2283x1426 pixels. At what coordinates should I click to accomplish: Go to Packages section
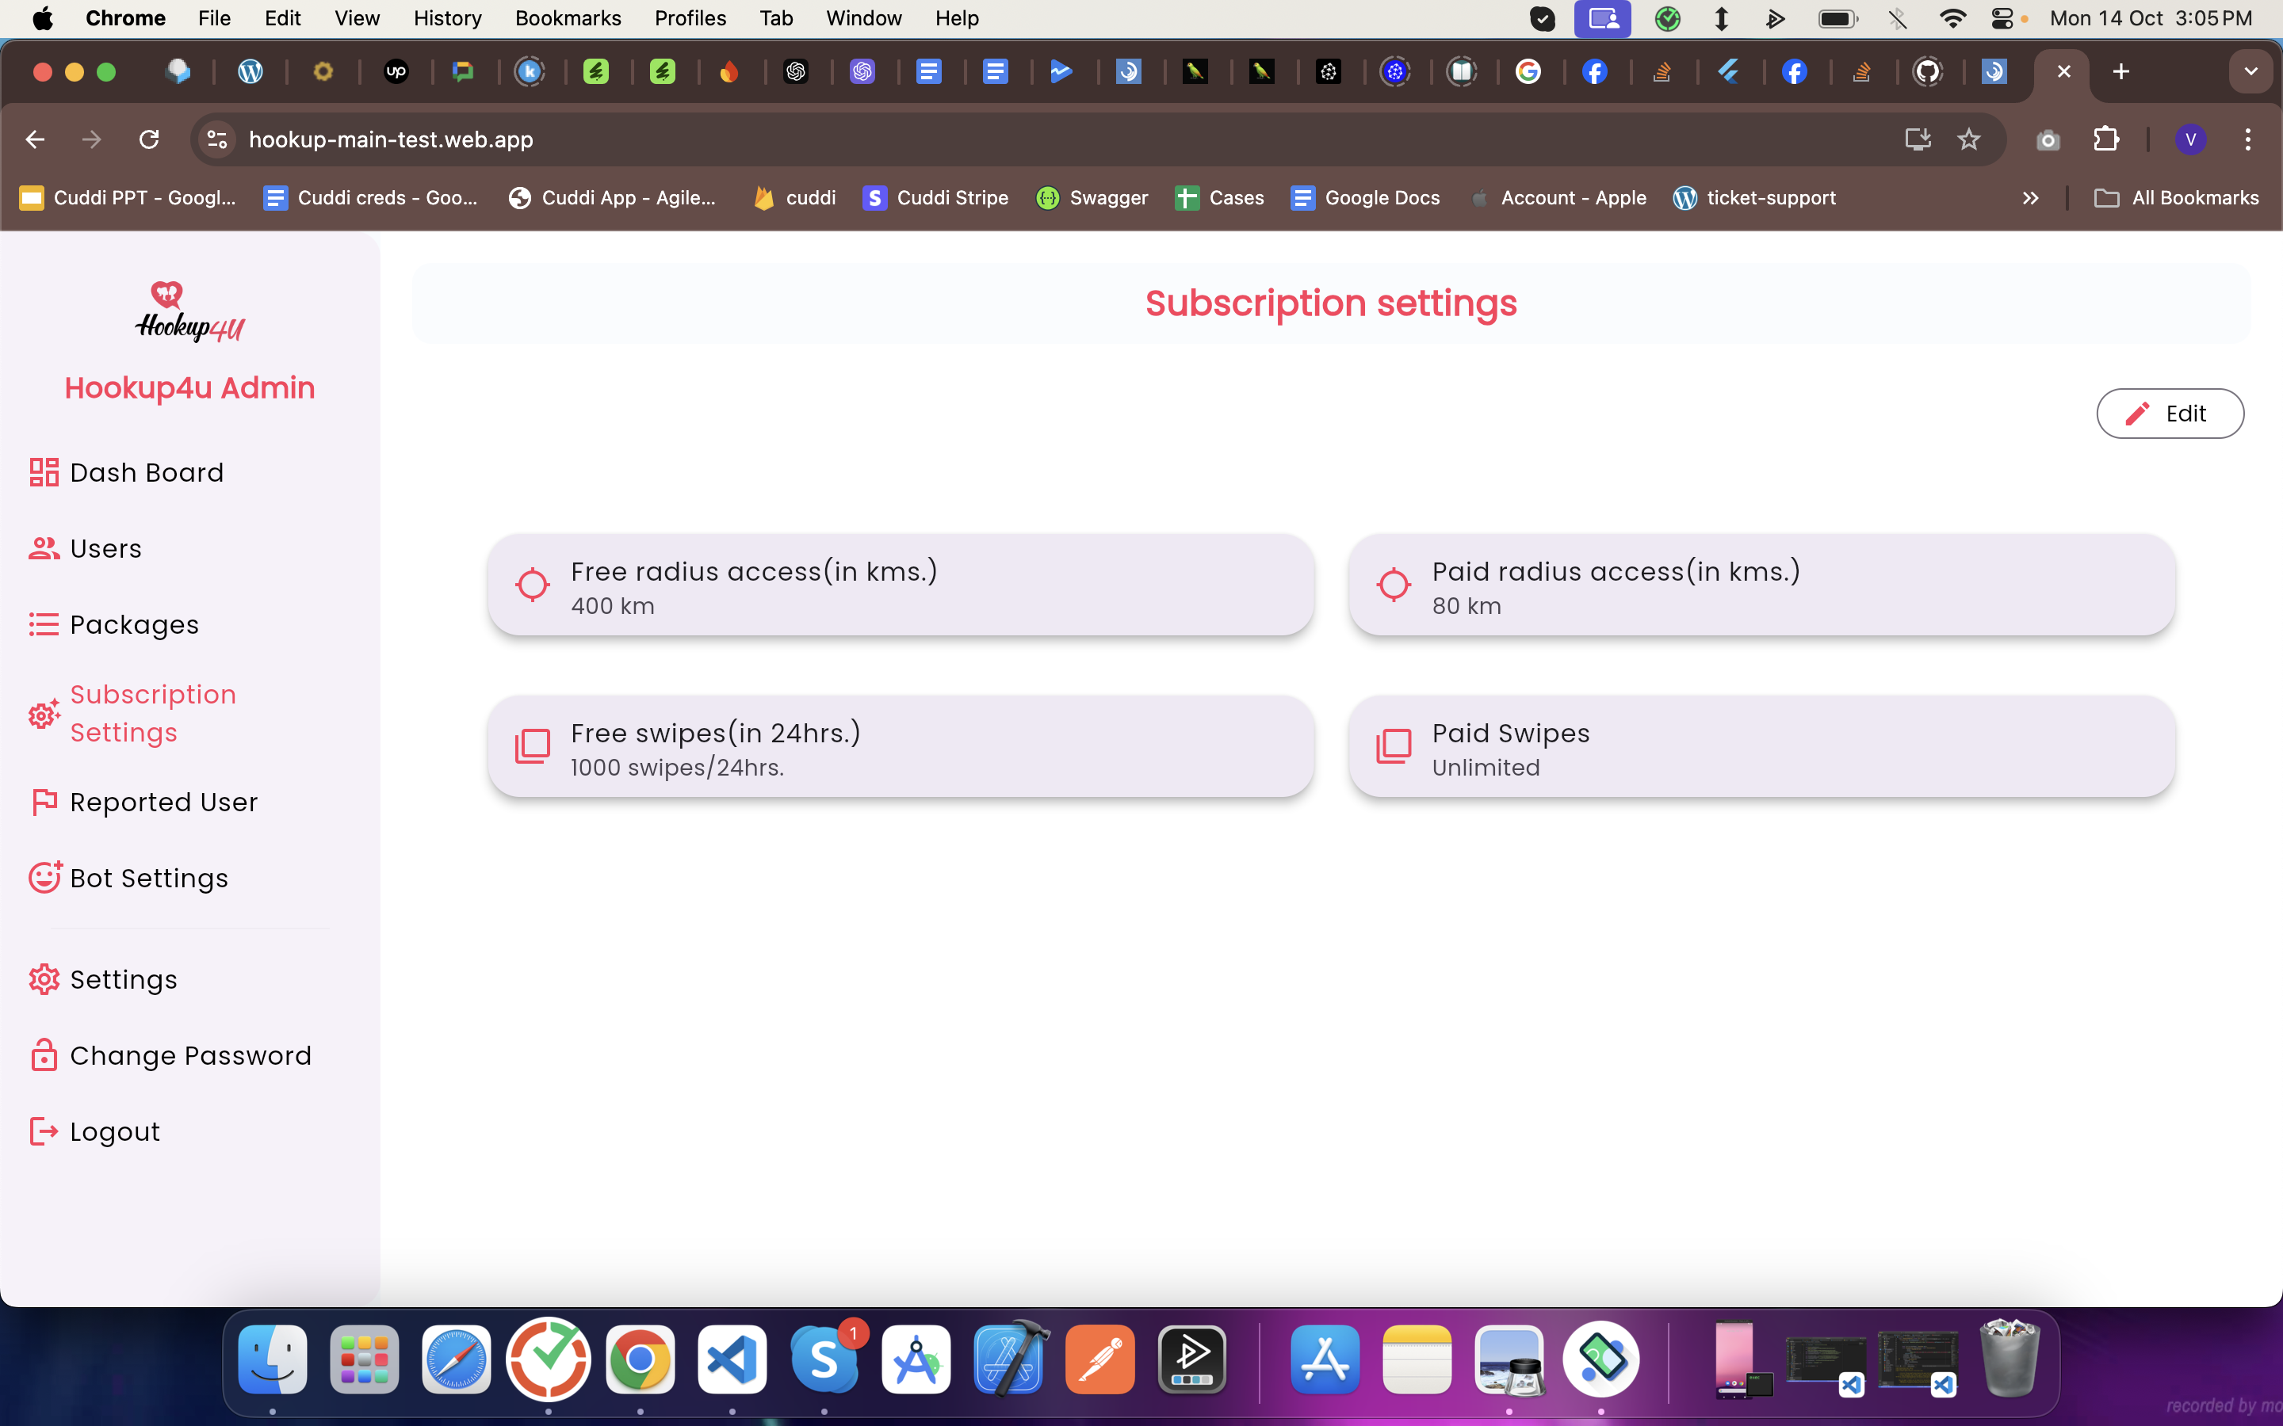tap(114, 624)
